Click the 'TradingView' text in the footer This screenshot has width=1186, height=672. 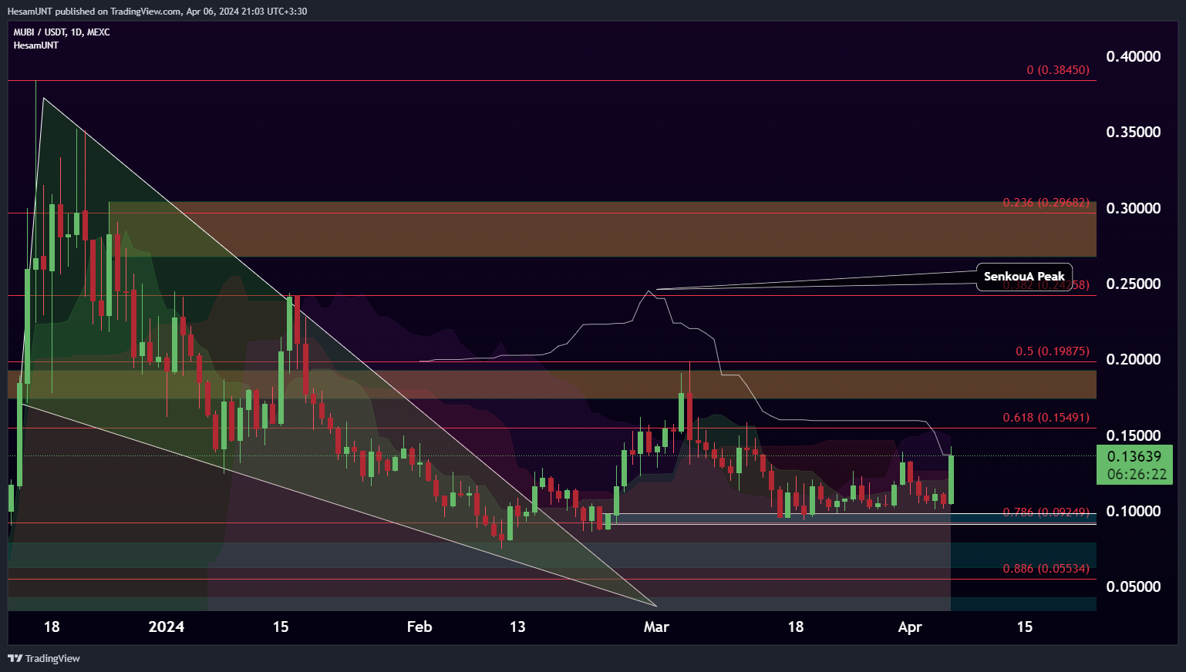click(52, 658)
